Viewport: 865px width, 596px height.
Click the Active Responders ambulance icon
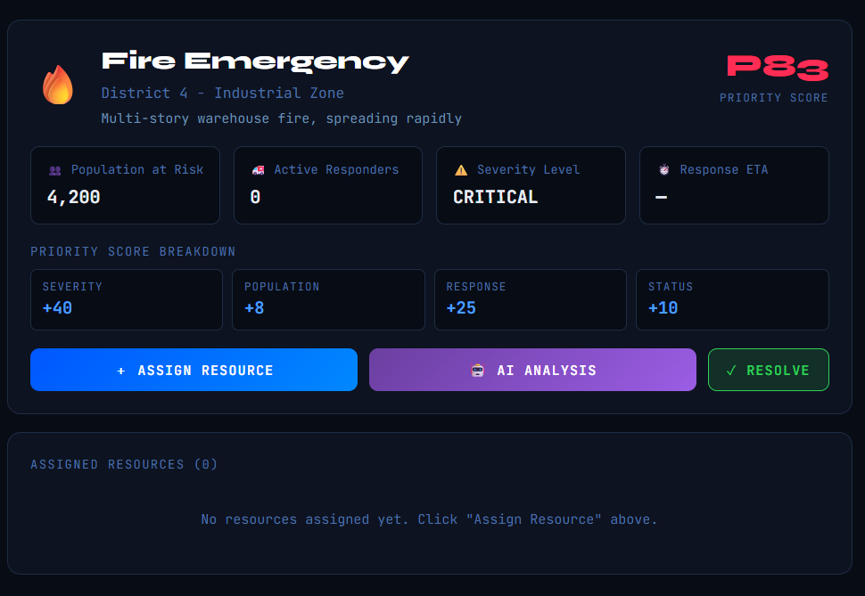(259, 170)
